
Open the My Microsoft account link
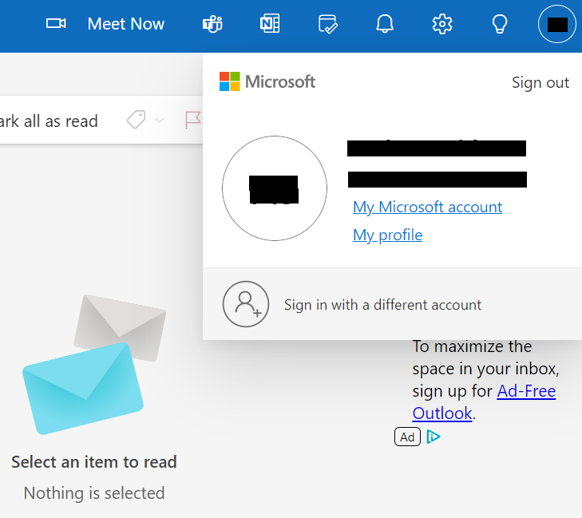427,207
